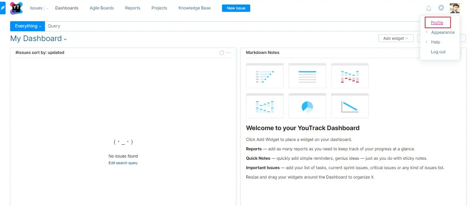
Task: Select Profile from the user menu
Action: pos(437,23)
